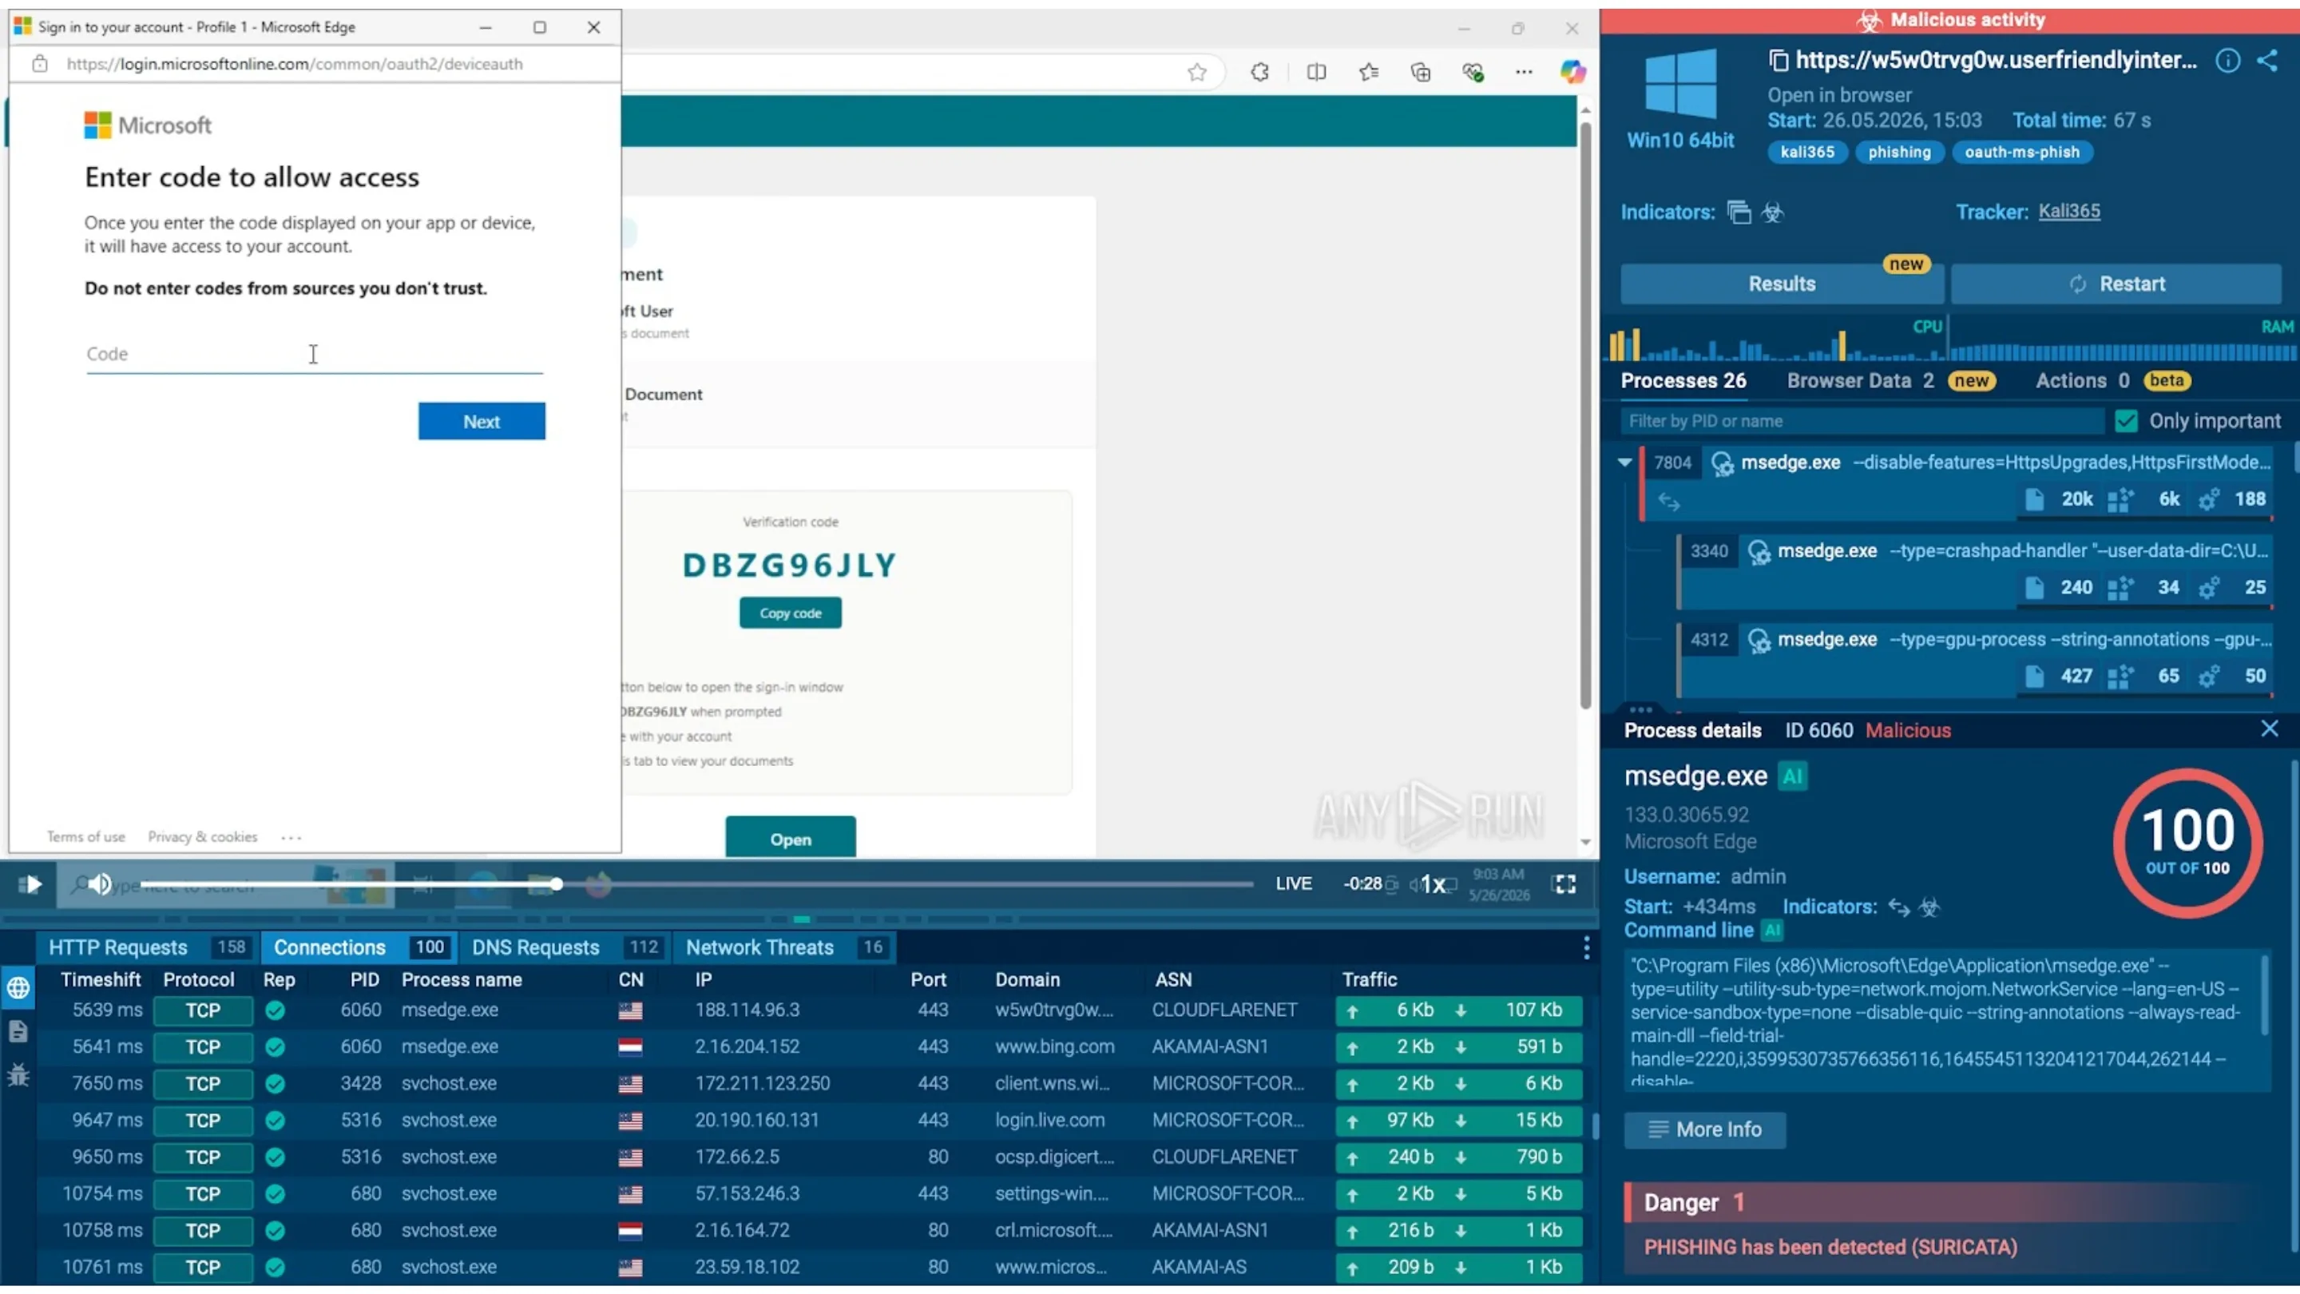
Task: Open Edge Settings and more menu
Action: click(x=1524, y=73)
